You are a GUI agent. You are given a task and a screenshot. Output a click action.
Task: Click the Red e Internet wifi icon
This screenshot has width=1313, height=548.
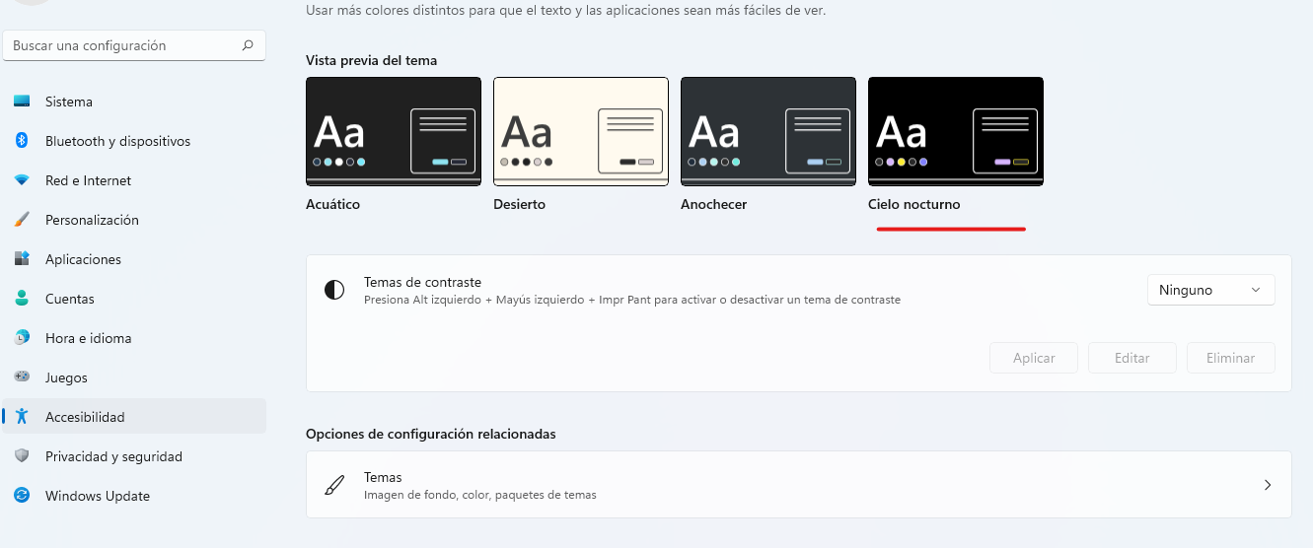(22, 180)
